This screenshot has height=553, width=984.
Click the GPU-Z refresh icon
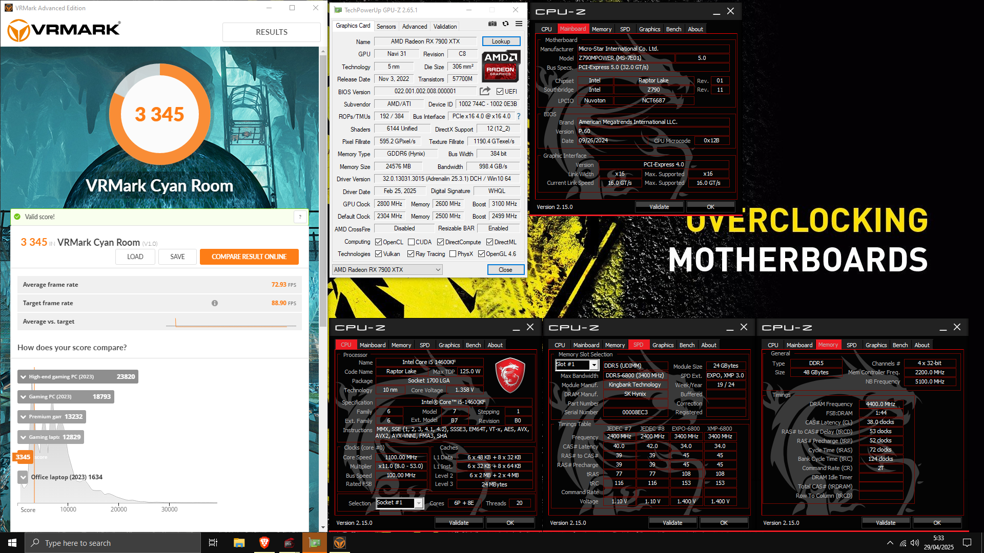(505, 24)
